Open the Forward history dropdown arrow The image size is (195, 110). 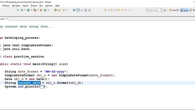coord(132,10)
